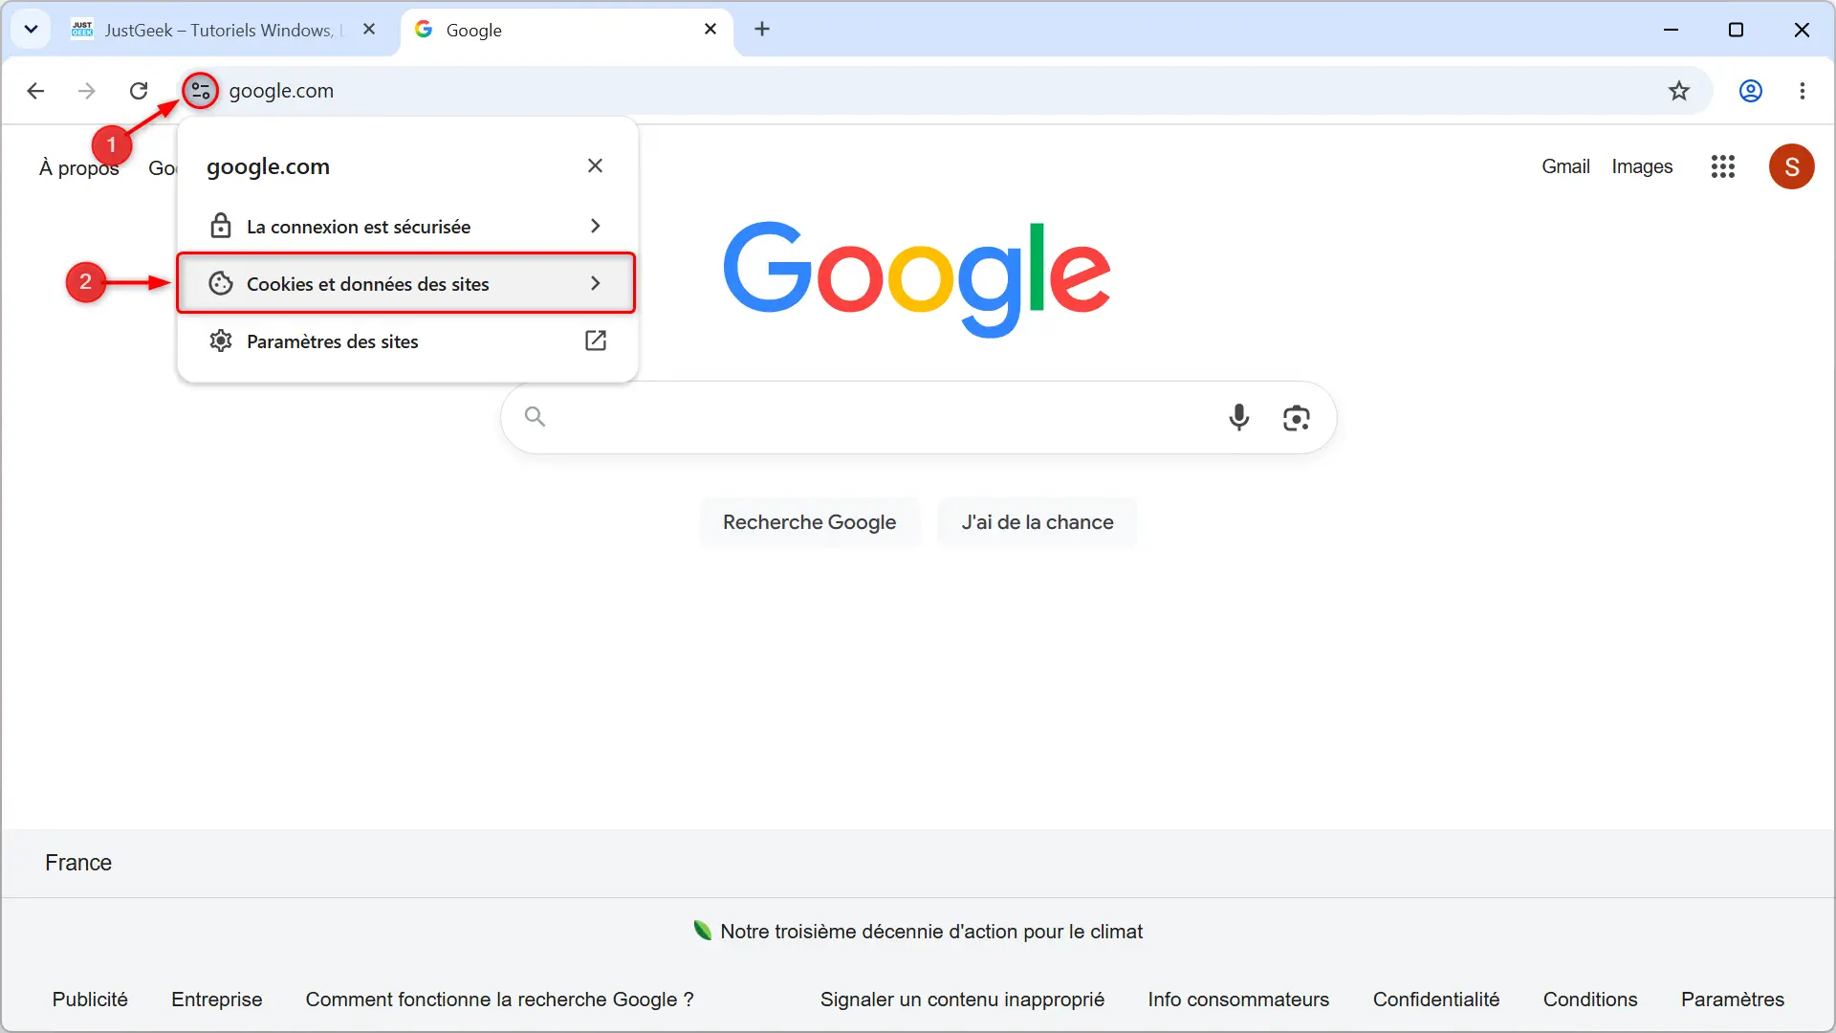Bookmark this page with the star icon
The image size is (1836, 1033).
[x=1679, y=91]
